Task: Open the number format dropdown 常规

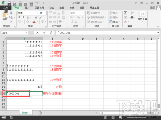Action: (83, 13)
